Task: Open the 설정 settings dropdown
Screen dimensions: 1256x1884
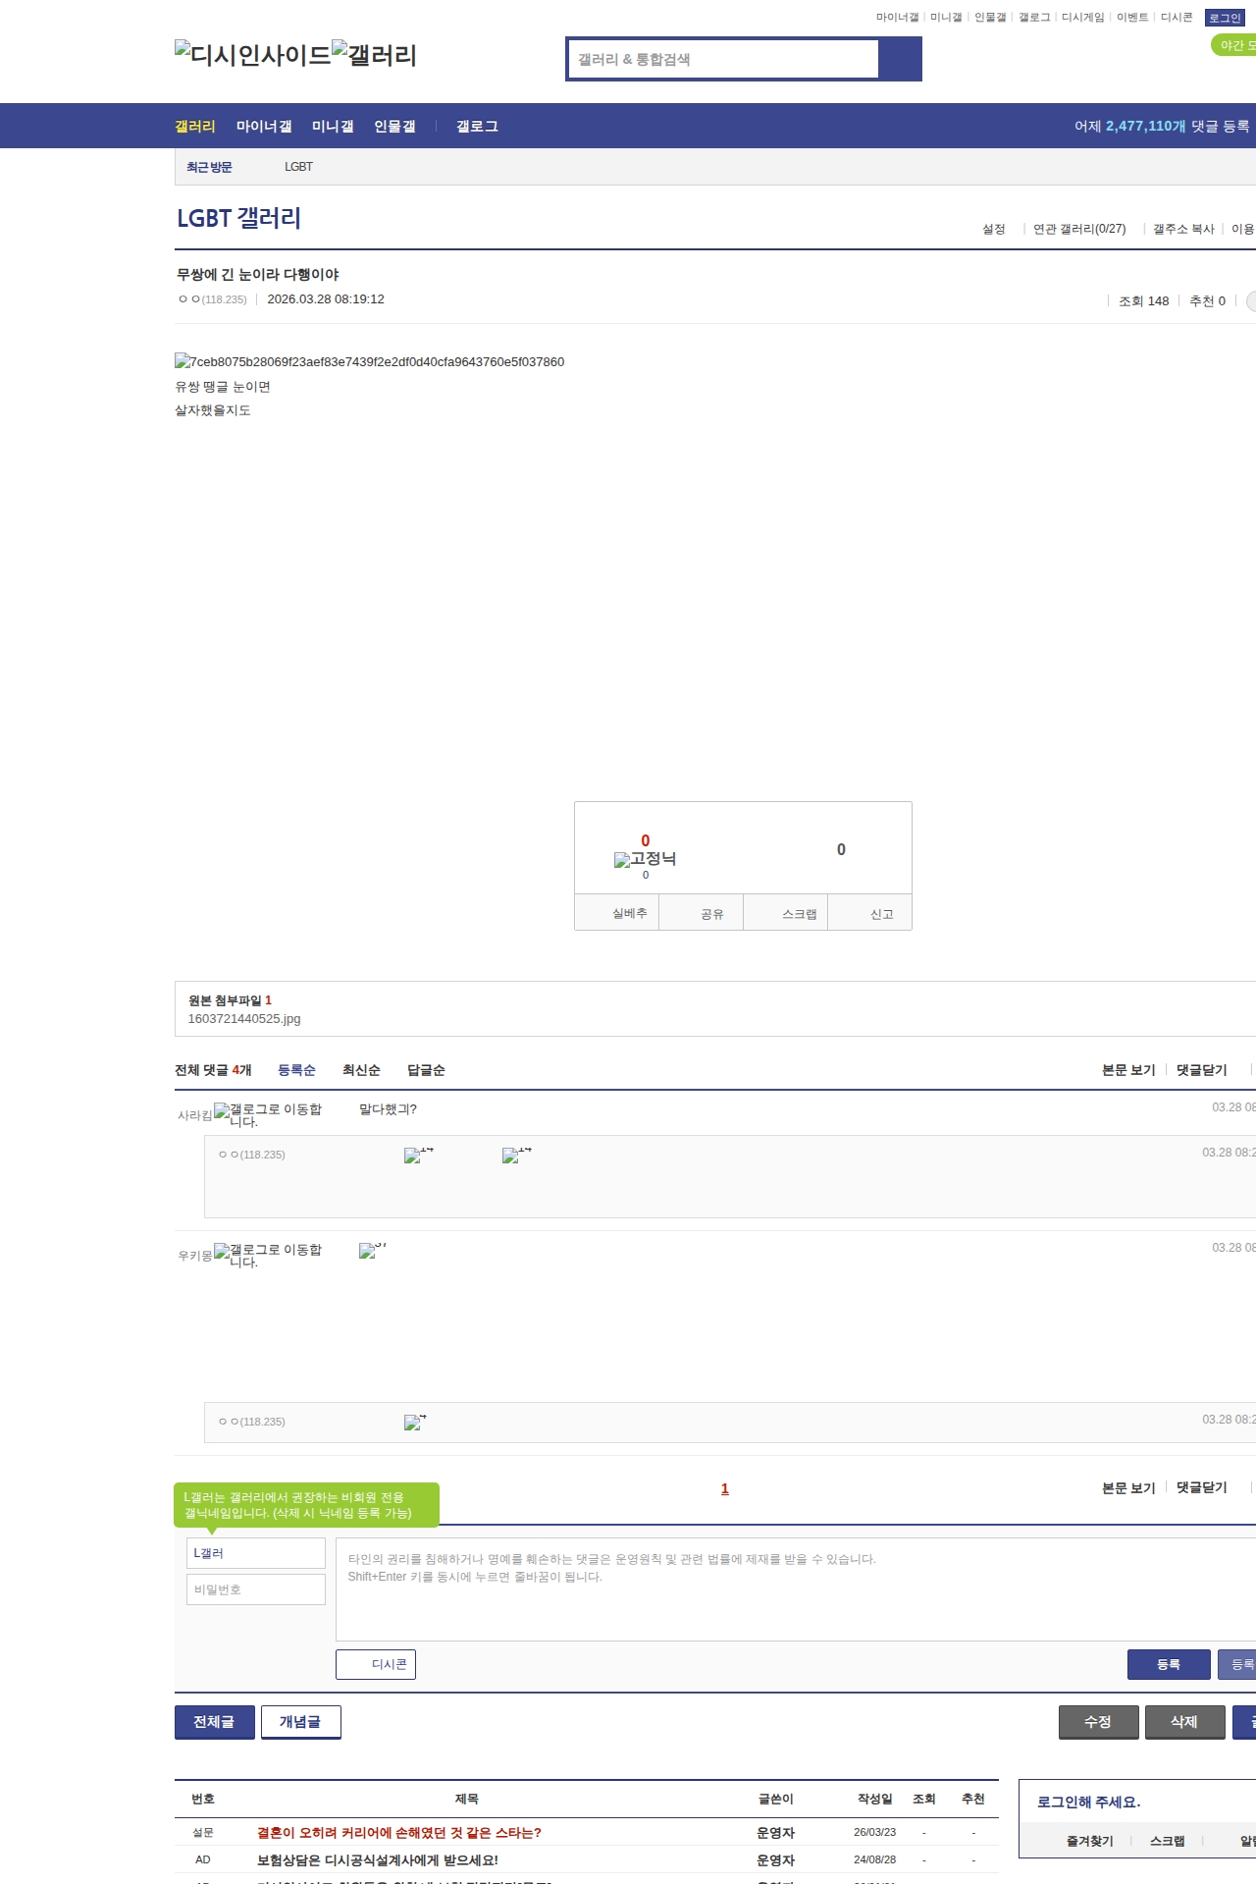Action: tap(994, 229)
